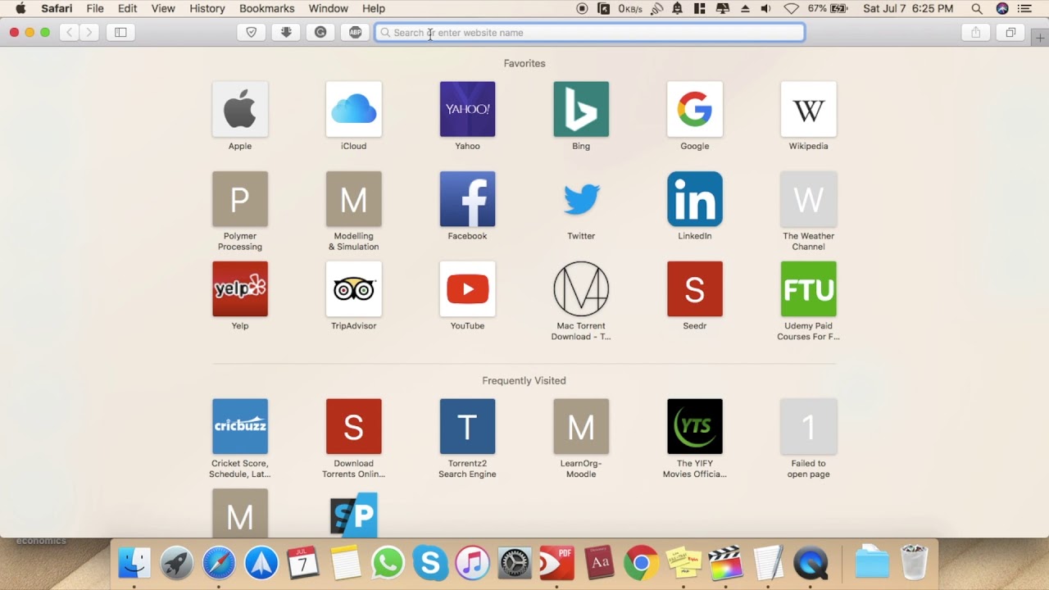
Task: Open the Edit menu
Action: [x=127, y=8]
